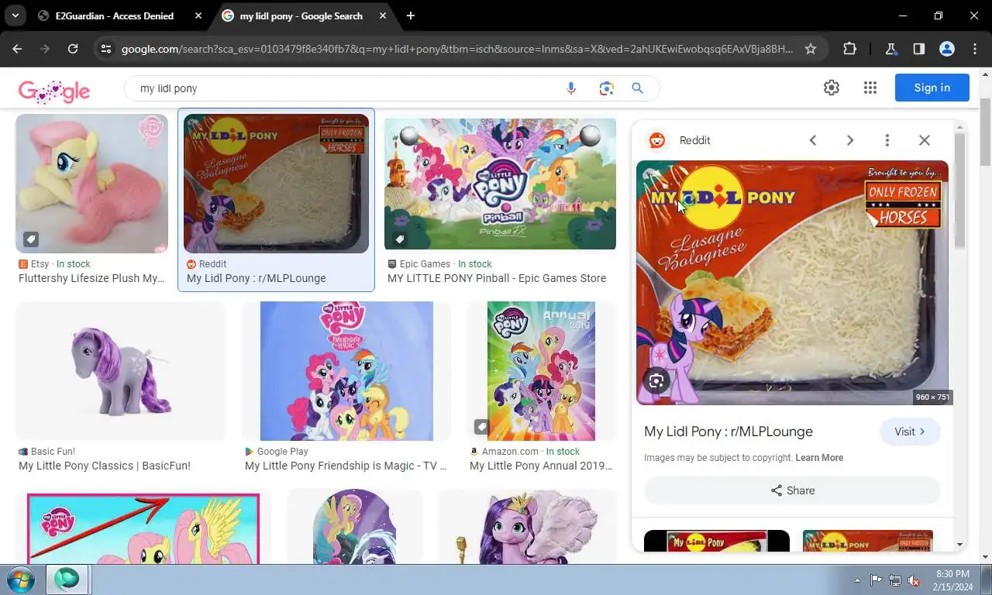Open a new browser tab
Viewport: 992px width, 595px height.
(x=411, y=15)
